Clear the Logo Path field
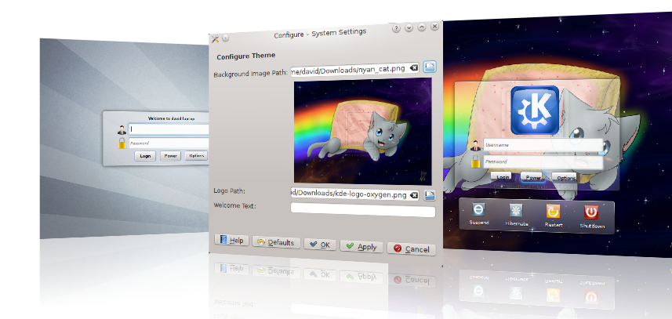672x319 pixels. click(413, 195)
